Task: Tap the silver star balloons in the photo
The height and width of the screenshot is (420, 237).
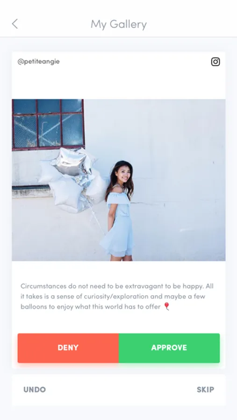Action: point(72,180)
